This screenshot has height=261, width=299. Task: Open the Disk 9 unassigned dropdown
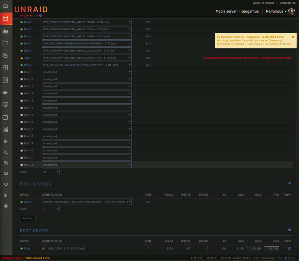click(x=87, y=72)
